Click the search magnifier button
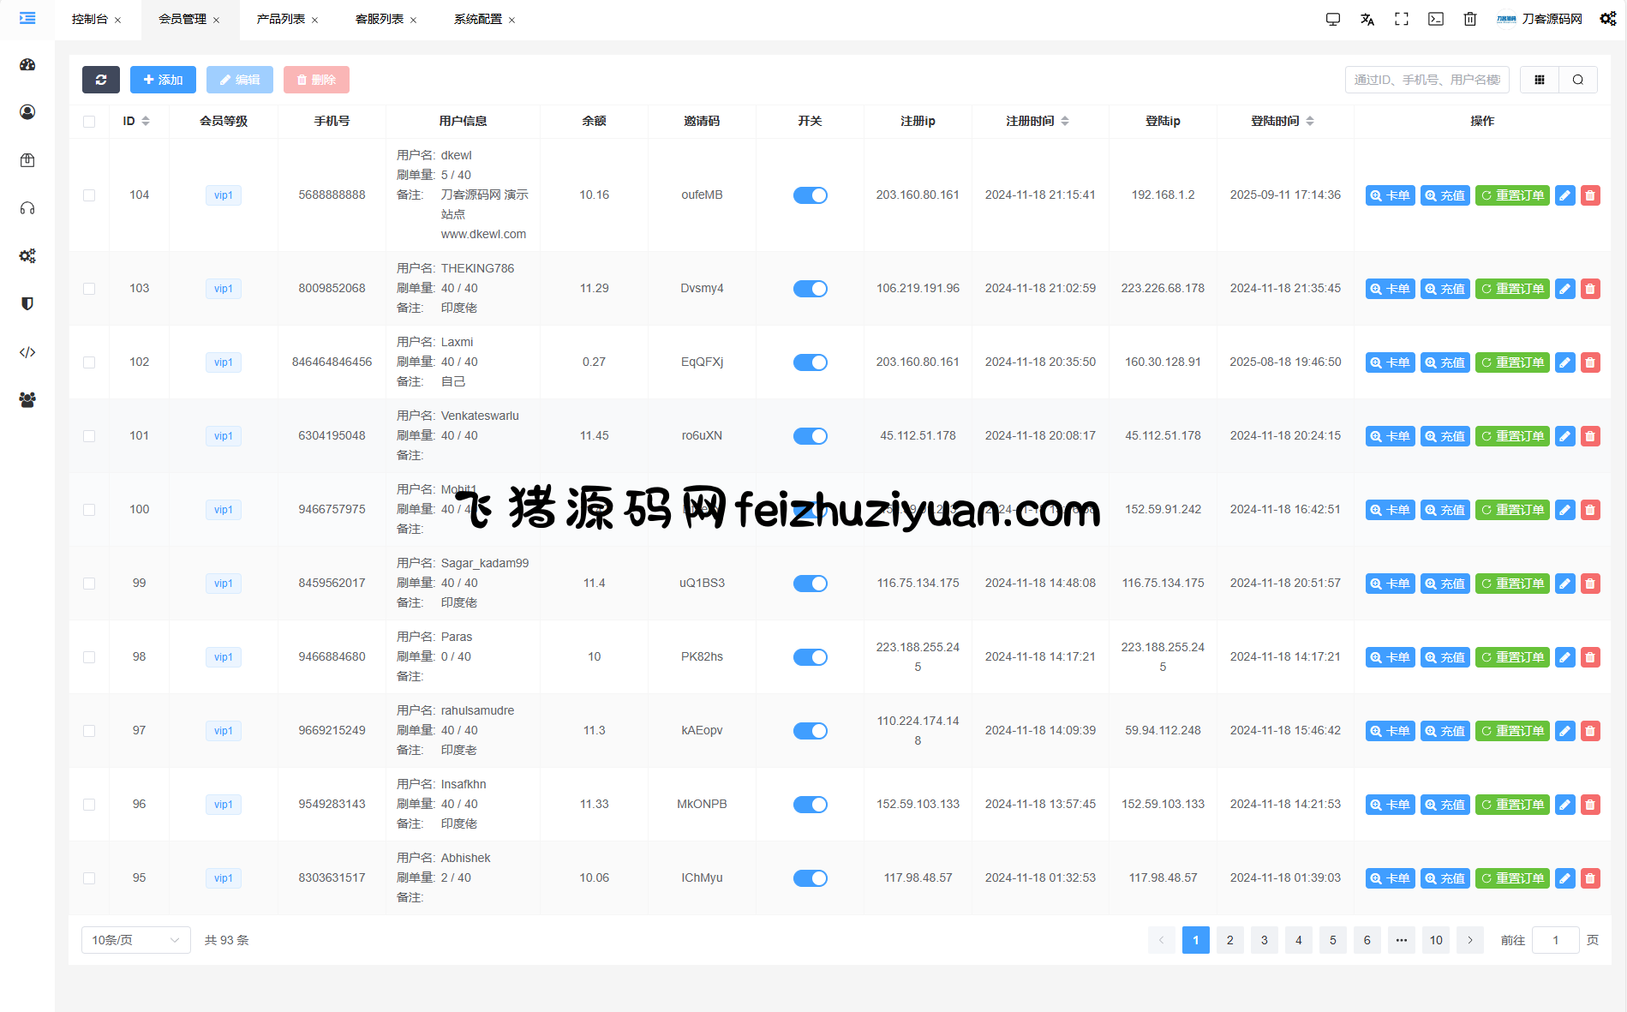The image size is (1627, 1012). [1578, 80]
